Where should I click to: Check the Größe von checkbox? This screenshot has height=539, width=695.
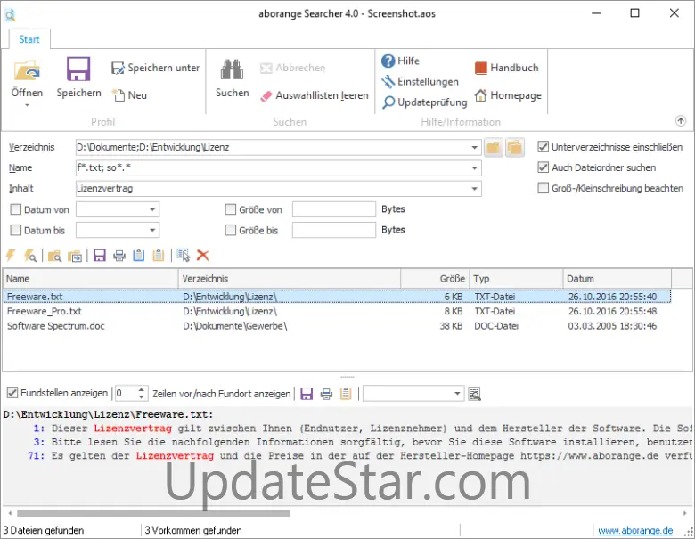231,209
